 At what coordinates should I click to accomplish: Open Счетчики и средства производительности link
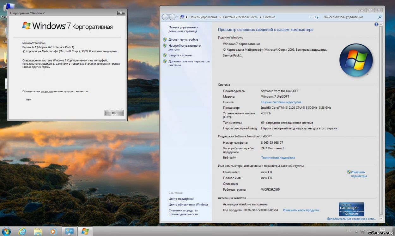coord(183,212)
